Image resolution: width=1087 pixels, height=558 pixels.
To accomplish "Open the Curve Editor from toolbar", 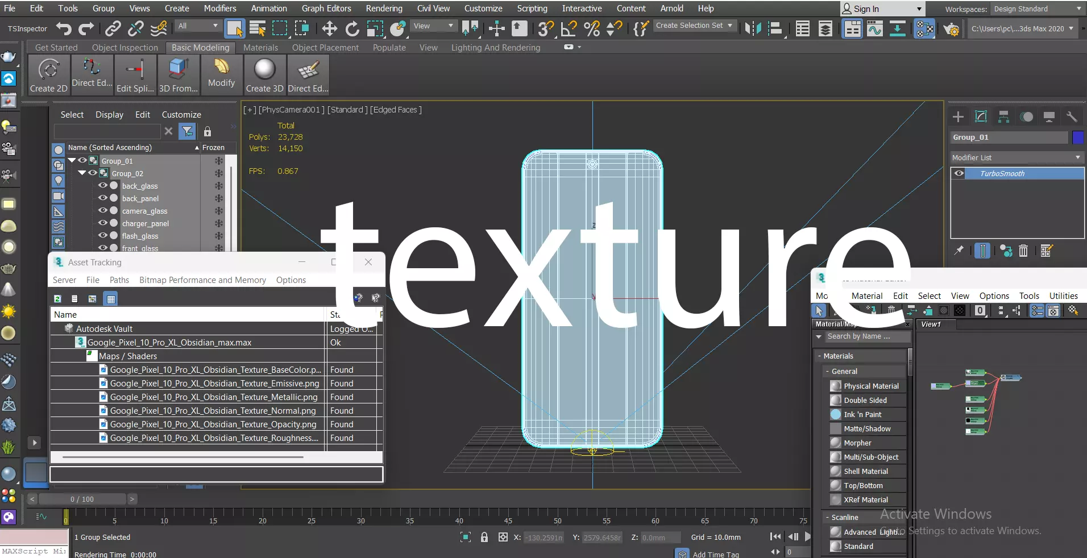I will tap(875, 28).
